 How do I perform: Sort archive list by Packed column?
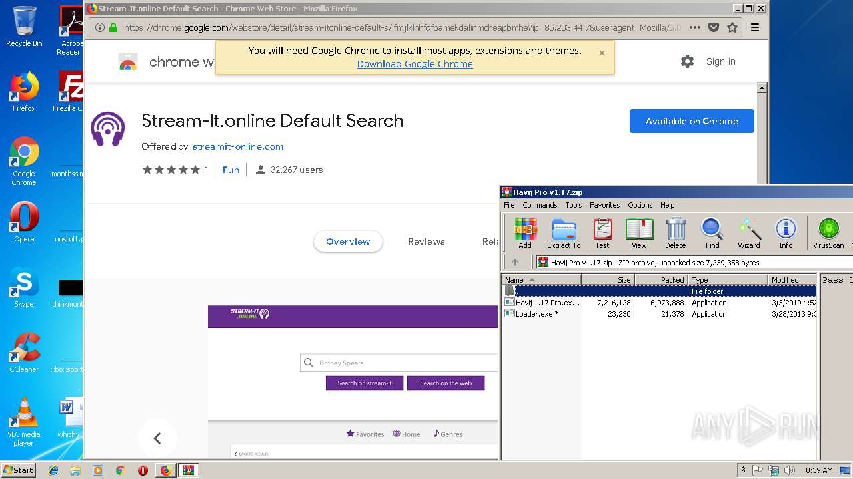(661, 280)
